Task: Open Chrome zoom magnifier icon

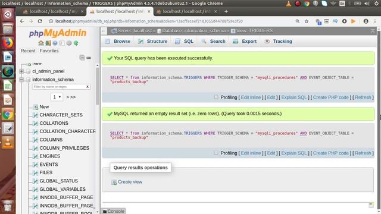Action: pos(298,21)
